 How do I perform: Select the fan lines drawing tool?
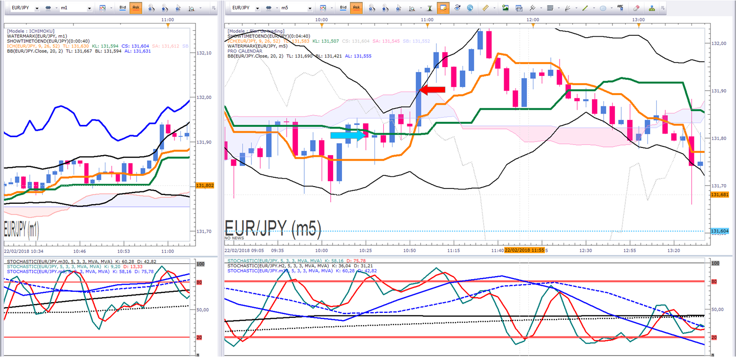[x=567, y=8]
